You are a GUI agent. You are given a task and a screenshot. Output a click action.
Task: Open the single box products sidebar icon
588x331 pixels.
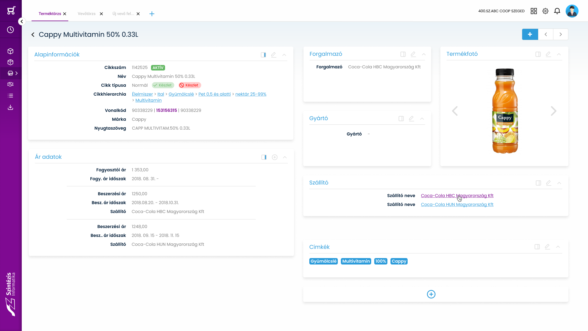click(10, 51)
